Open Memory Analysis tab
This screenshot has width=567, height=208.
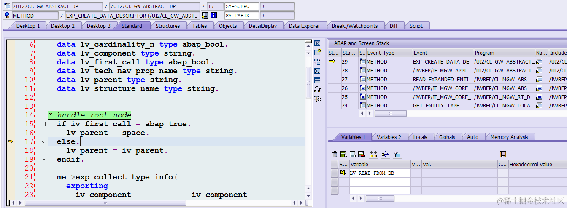509,137
